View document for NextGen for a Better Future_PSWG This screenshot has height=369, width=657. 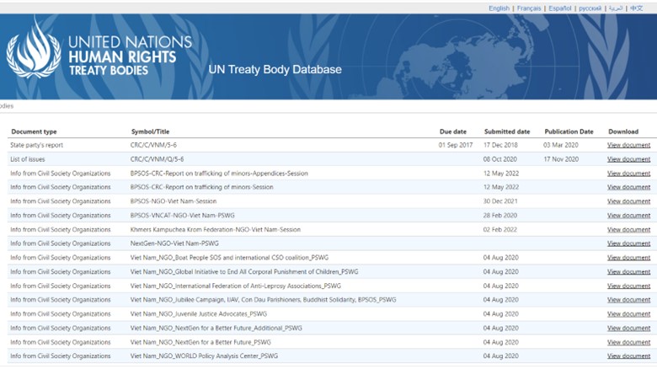(629, 343)
